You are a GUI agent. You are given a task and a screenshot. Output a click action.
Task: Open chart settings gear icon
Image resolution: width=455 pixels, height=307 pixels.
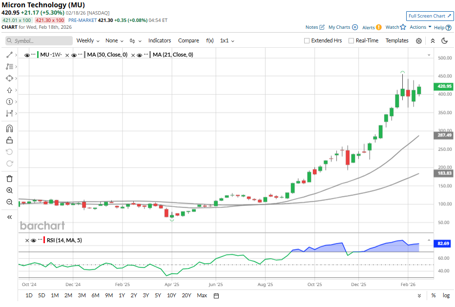(x=419, y=41)
